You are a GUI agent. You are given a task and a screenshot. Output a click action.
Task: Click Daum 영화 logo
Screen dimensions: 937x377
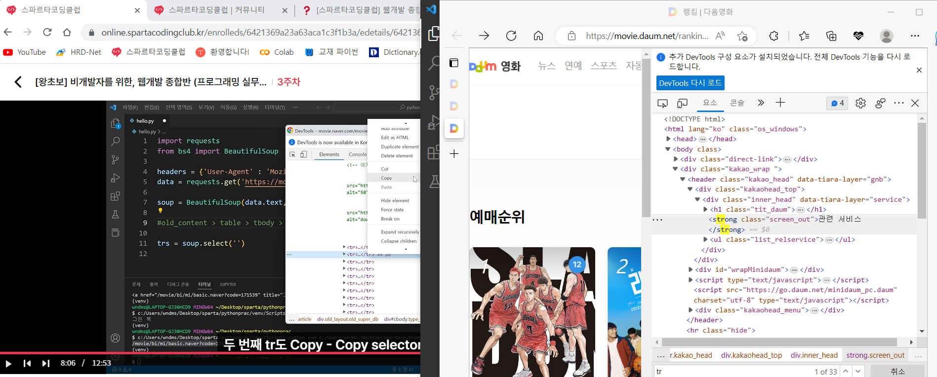click(x=495, y=66)
